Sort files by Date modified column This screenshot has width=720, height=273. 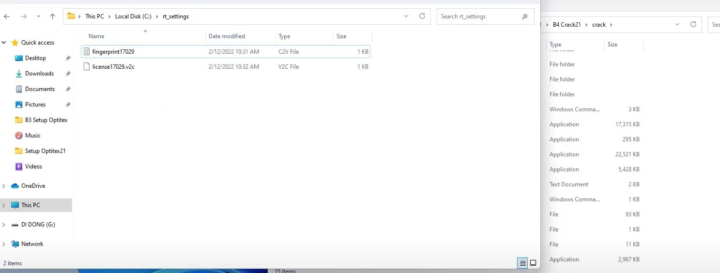pos(227,36)
